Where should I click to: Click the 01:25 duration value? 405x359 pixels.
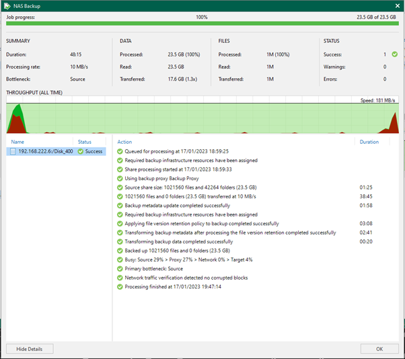pyautogui.click(x=366, y=188)
